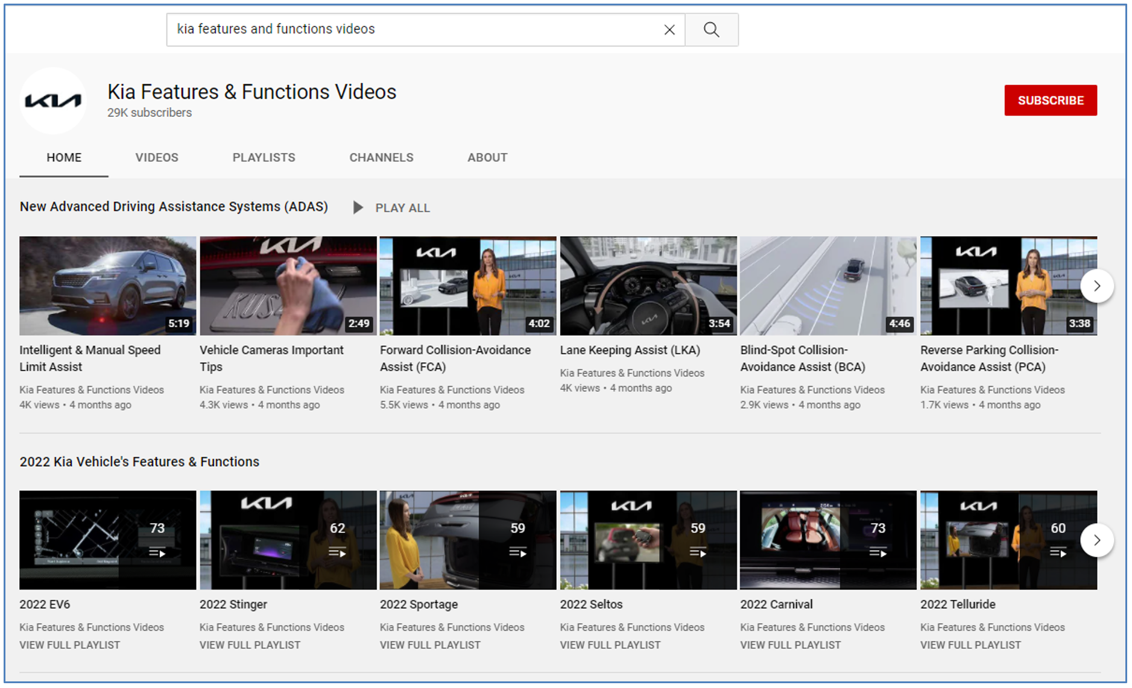Click the Play All triangle icon
1132x688 pixels.
click(x=358, y=207)
